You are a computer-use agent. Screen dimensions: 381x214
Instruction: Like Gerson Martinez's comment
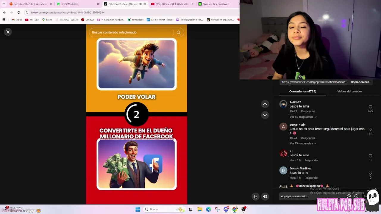point(370,173)
